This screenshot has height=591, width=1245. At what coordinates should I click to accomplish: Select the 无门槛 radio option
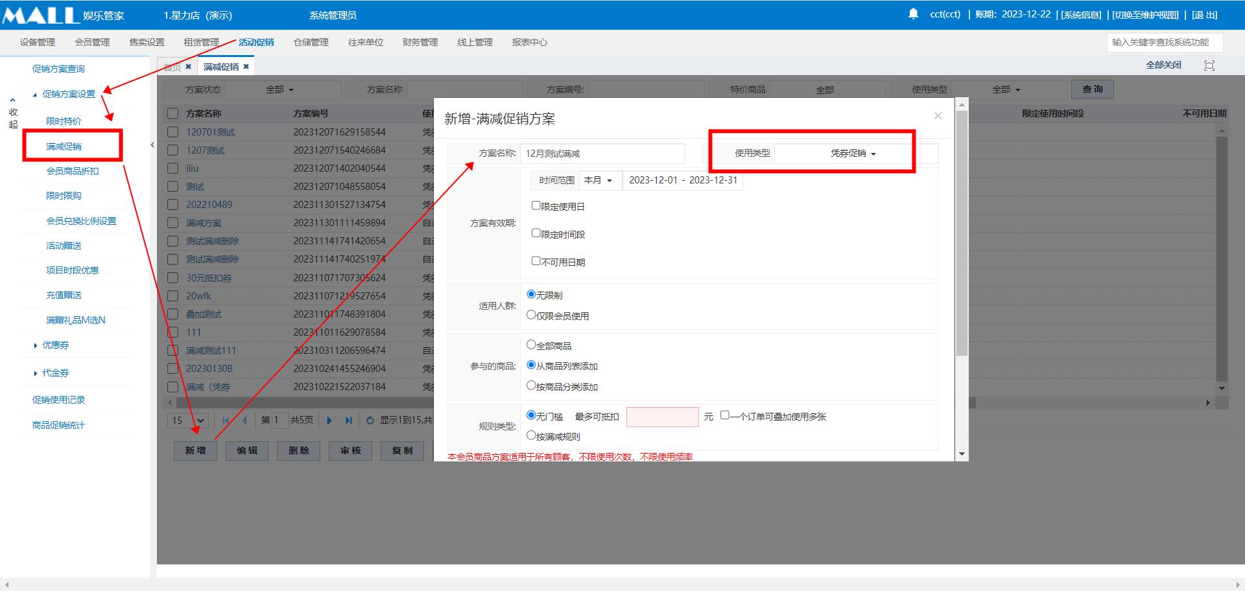click(531, 415)
